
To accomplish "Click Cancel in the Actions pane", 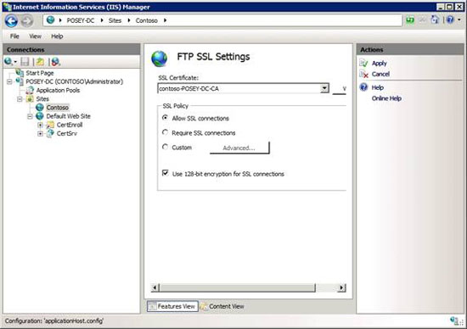I will [380, 74].
